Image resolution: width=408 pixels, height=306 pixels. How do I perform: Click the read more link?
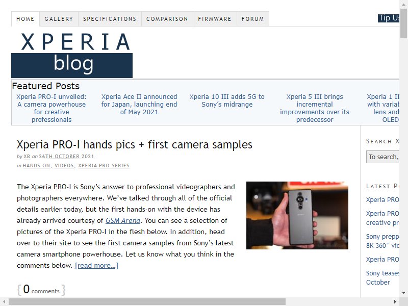tap(96, 265)
